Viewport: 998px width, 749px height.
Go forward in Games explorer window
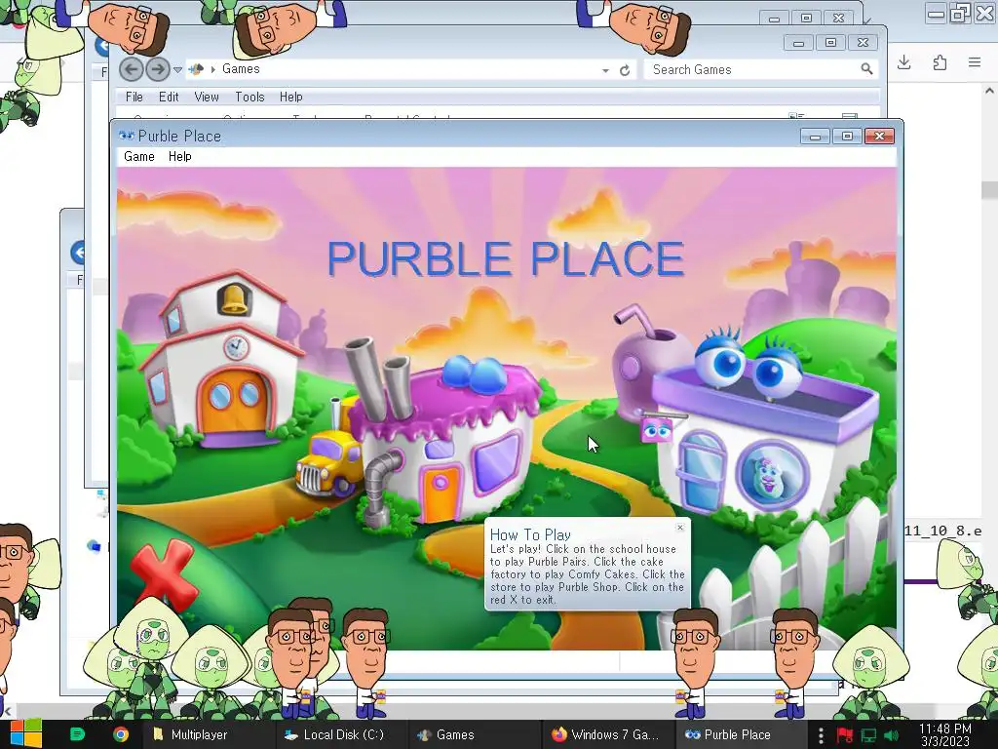(158, 69)
